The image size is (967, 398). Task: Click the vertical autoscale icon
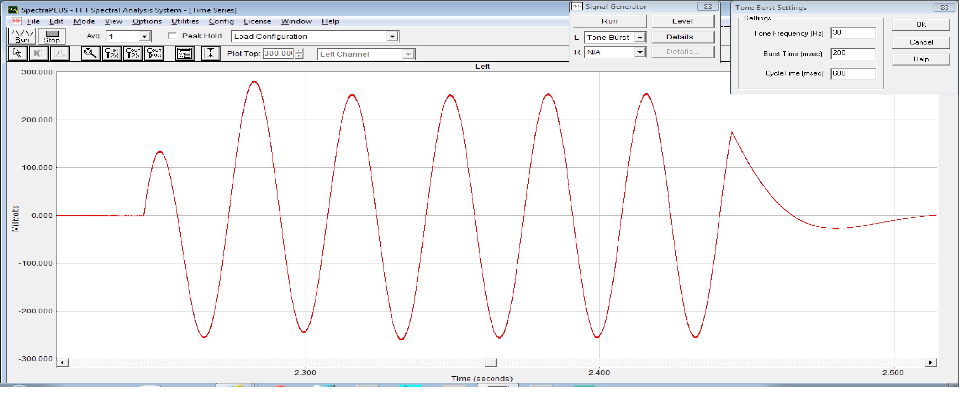[x=211, y=54]
